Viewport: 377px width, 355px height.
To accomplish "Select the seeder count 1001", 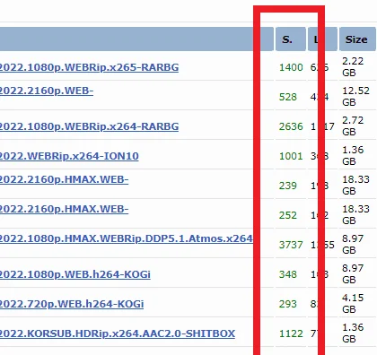I will [291, 156].
